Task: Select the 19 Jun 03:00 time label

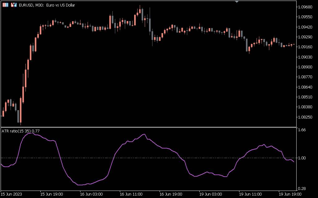Action: pos(211,194)
